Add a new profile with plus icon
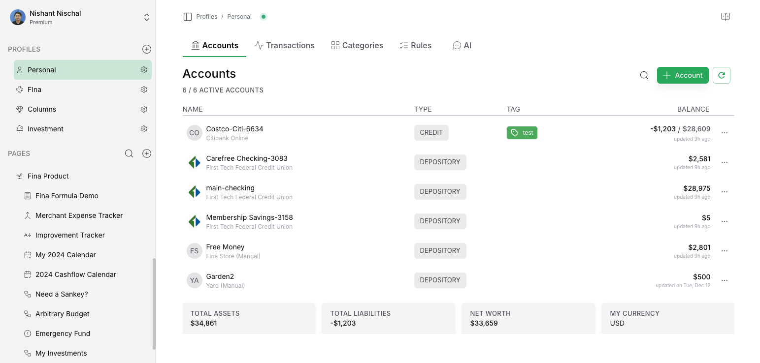Viewport: 760px width, 363px height. 147,49
